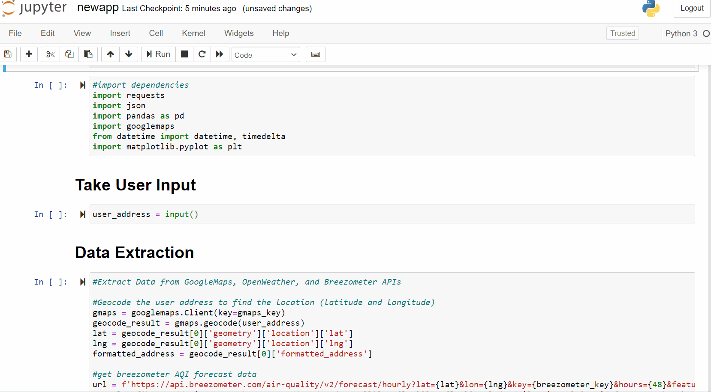Open the command palette keyboard icon
711x392 pixels.
tap(315, 54)
